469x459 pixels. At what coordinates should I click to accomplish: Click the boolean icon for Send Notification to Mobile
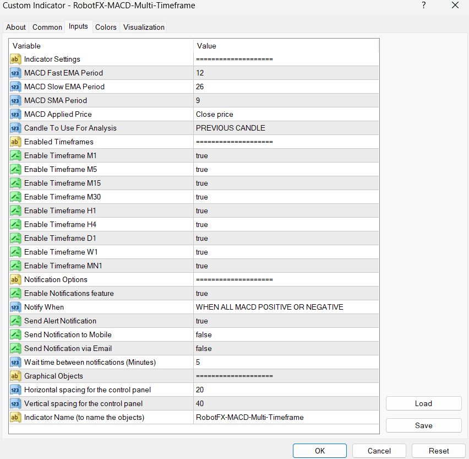click(15, 334)
